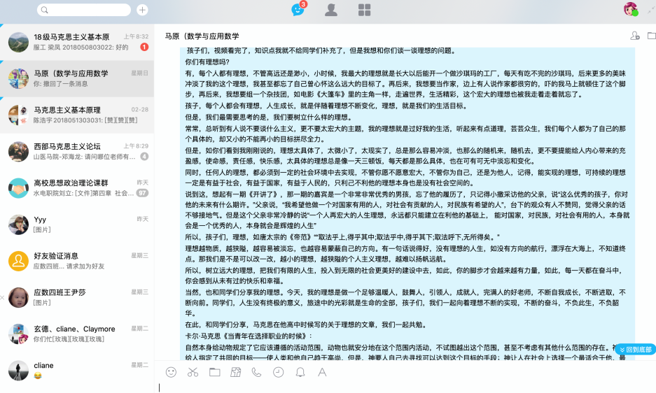Open the emoji picker in chat toolbar
Viewport: 656px width, 393px height.
click(x=171, y=372)
